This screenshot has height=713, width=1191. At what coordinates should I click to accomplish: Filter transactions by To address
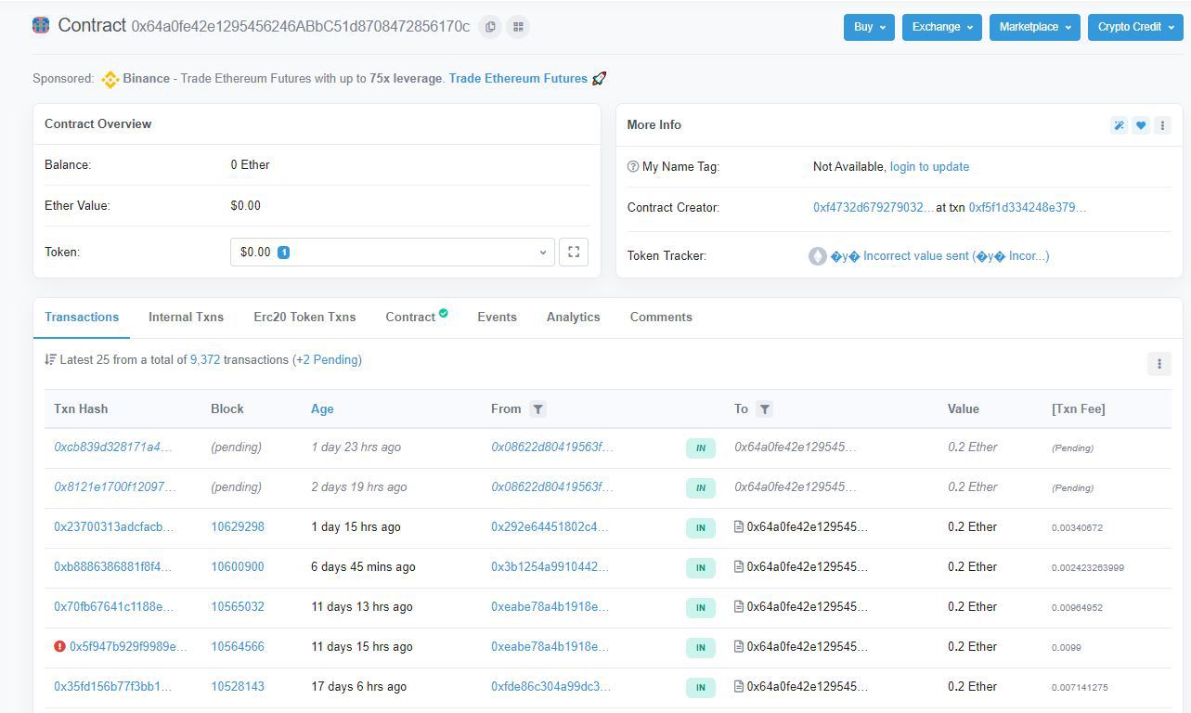click(x=764, y=408)
